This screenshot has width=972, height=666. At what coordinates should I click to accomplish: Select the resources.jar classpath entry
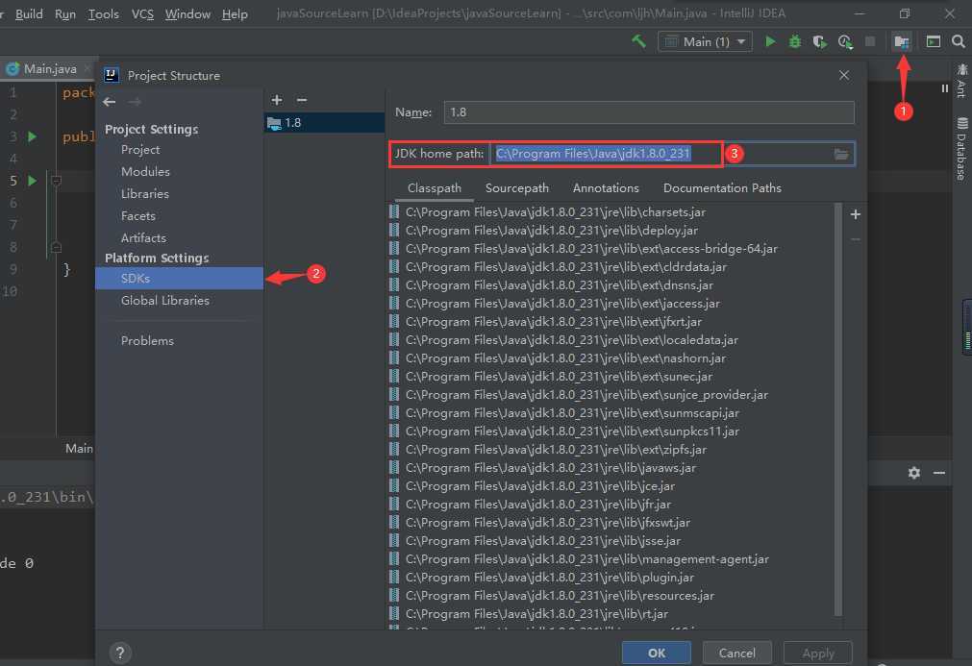pyautogui.click(x=560, y=596)
